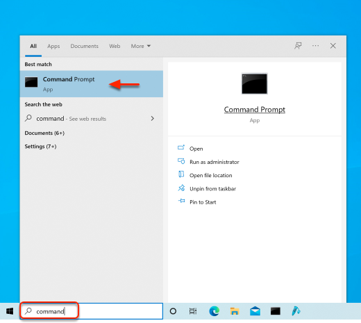Open the Mail app on the taskbar

tap(255, 311)
